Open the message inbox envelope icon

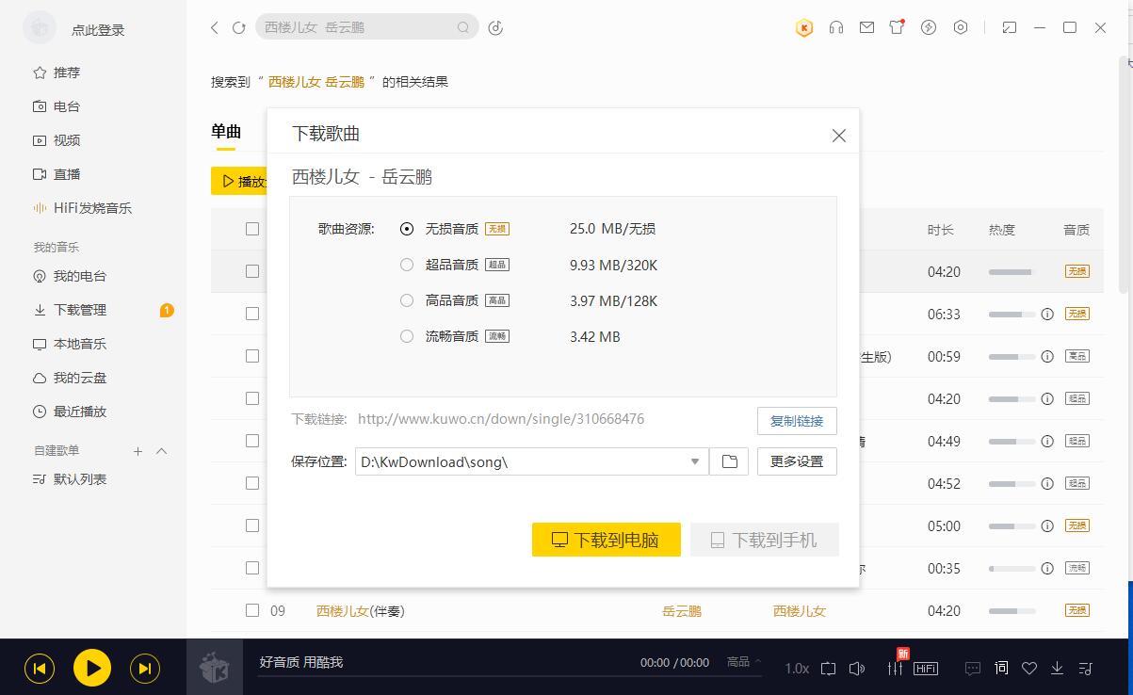(866, 27)
